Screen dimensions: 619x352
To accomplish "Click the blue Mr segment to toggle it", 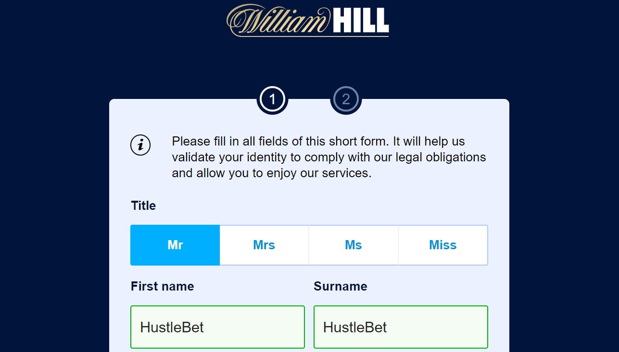I will [x=175, y=245].
